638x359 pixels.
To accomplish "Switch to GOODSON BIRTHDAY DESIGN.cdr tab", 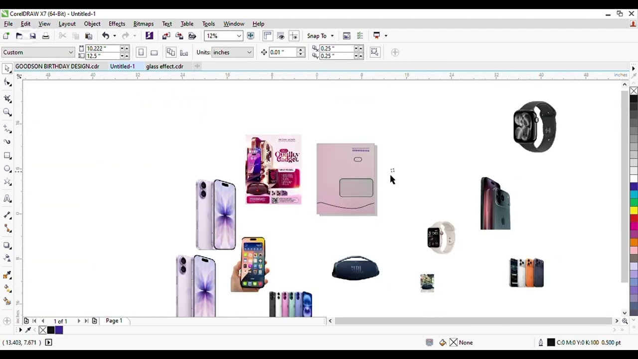I will pos(57,66).
